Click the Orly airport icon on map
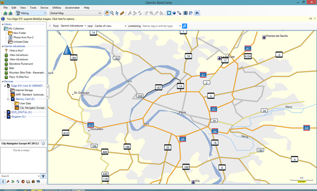Viewport: 317px width, 191px height. pyautogui.click(x=193, y=182)
